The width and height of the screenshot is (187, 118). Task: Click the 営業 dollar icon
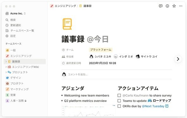7,95
